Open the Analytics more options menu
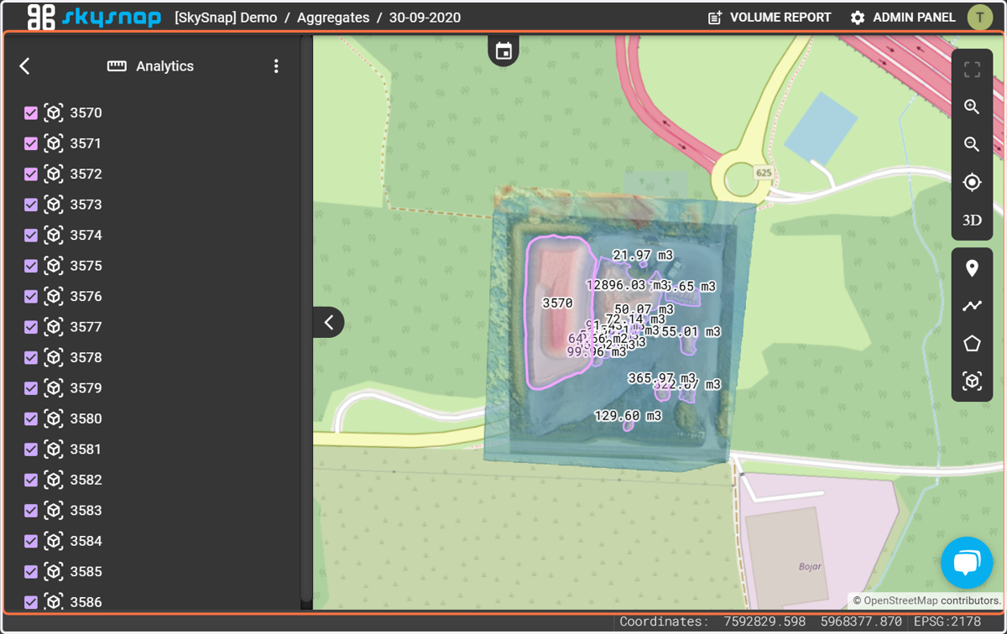 276,66
